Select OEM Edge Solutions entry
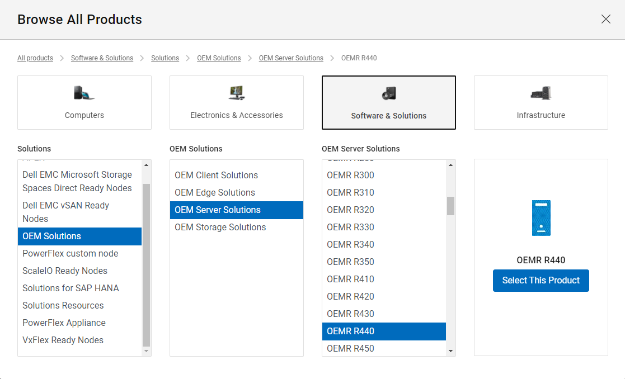 coord(236,193)
